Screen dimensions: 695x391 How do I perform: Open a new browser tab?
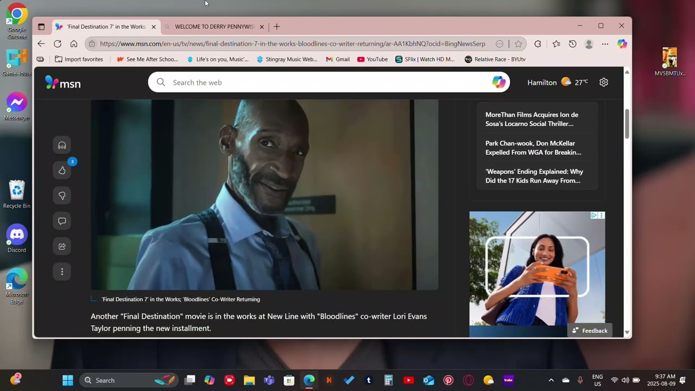(276, 27)
